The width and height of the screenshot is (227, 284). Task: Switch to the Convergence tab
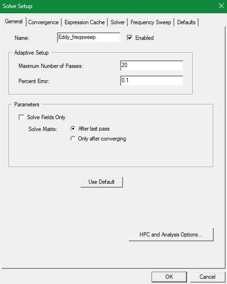click(43, 22)
